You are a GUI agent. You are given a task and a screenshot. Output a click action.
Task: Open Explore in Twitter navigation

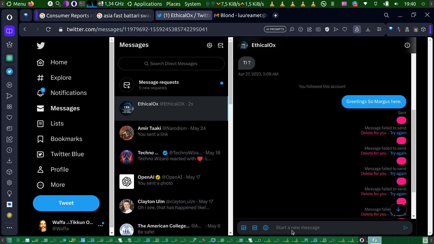pyautogui.click(x=54, y=78)
